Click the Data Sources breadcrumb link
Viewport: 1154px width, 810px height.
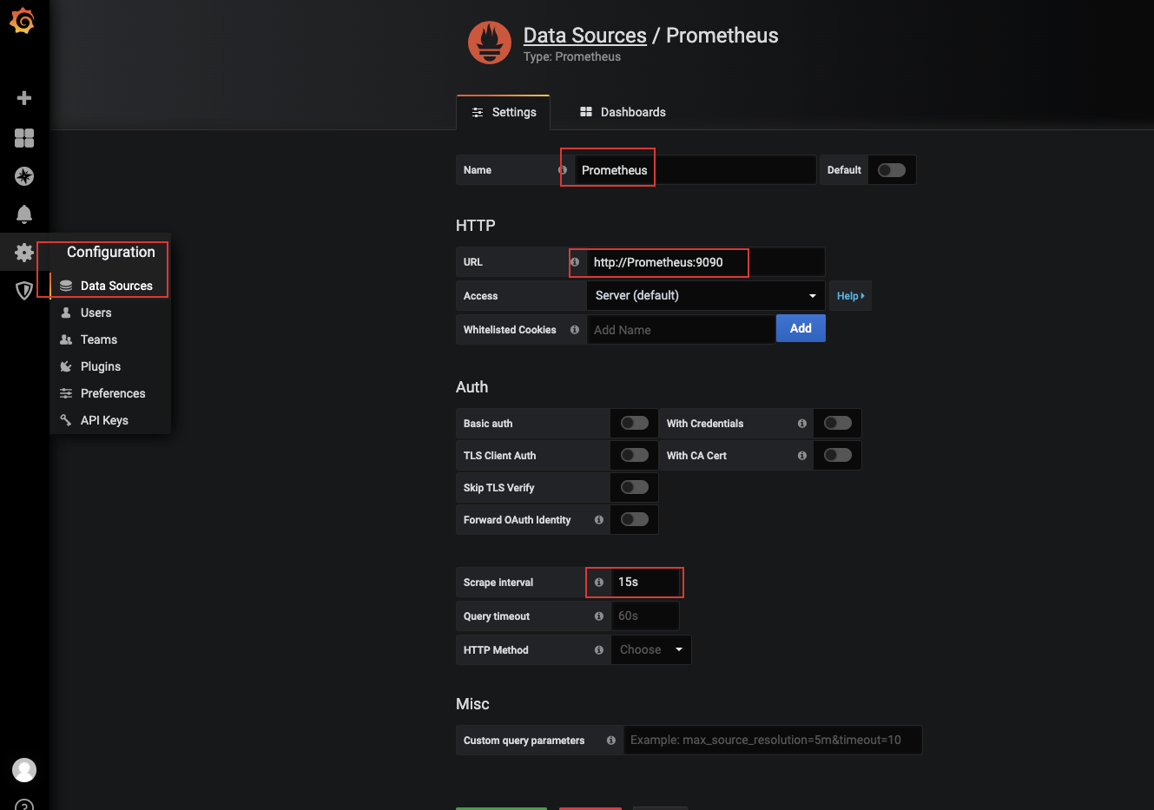(x=584, y=36)
